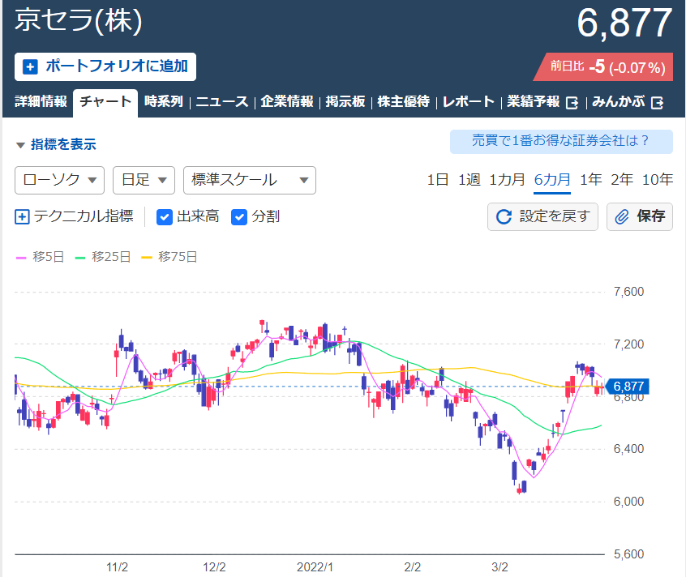
Task: Open the 時系列 tab
Action: point(164,101)
